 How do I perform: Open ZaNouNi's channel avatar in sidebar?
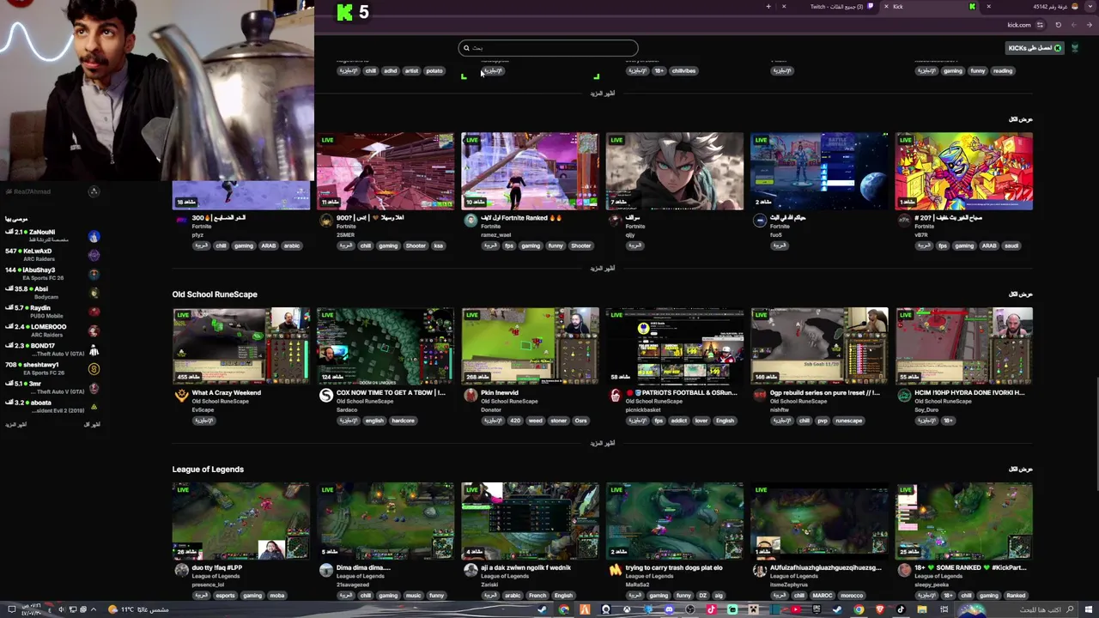tap(94, 236)
